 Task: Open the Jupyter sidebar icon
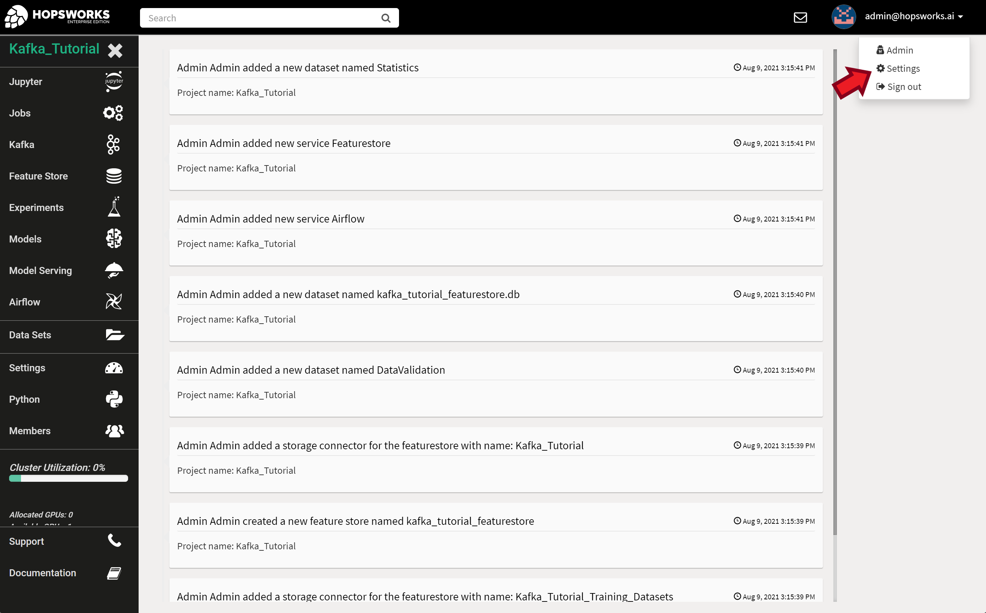pos(114,82)
